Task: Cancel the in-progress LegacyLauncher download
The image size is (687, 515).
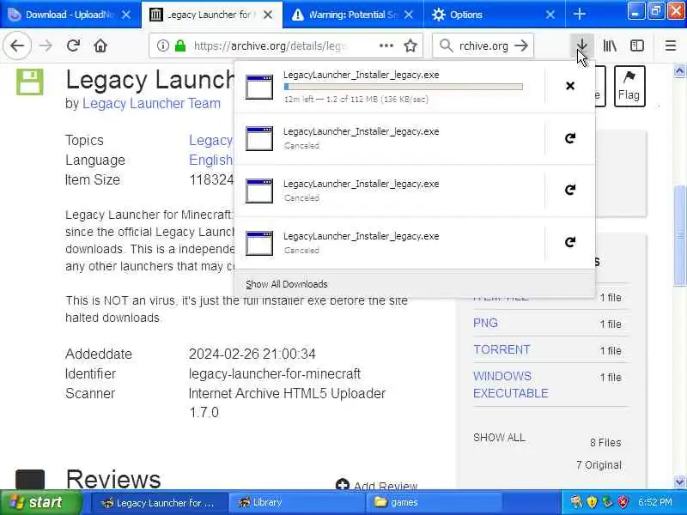Action: point(570,86)
